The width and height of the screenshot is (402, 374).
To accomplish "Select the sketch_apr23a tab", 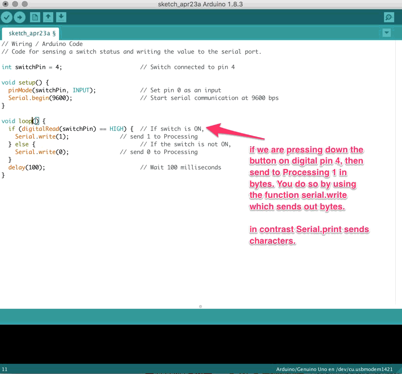I will 30,33.
